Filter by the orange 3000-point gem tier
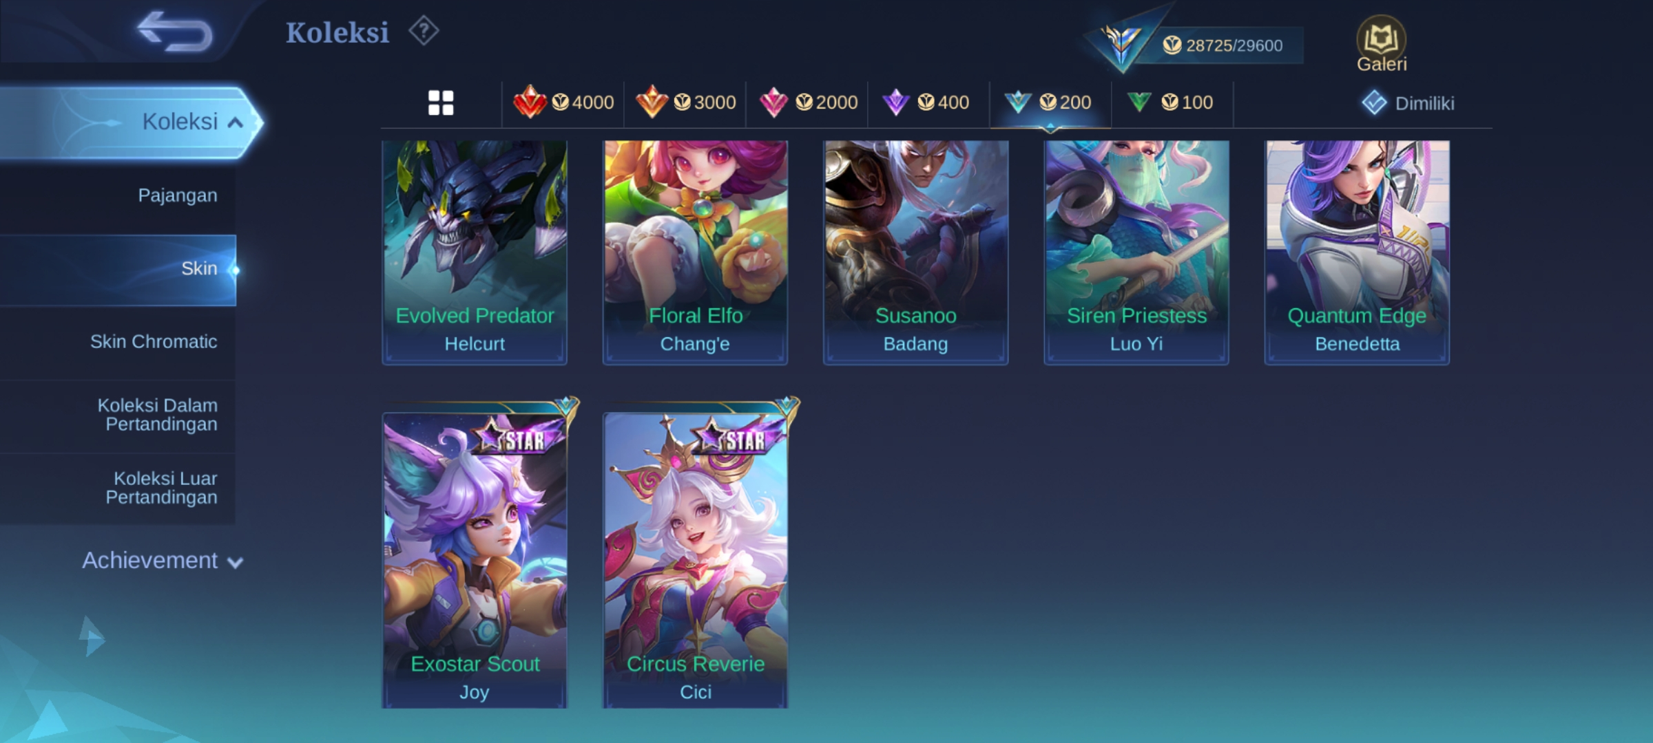Viewport: 1653px width, 743px height. [685, 103]
